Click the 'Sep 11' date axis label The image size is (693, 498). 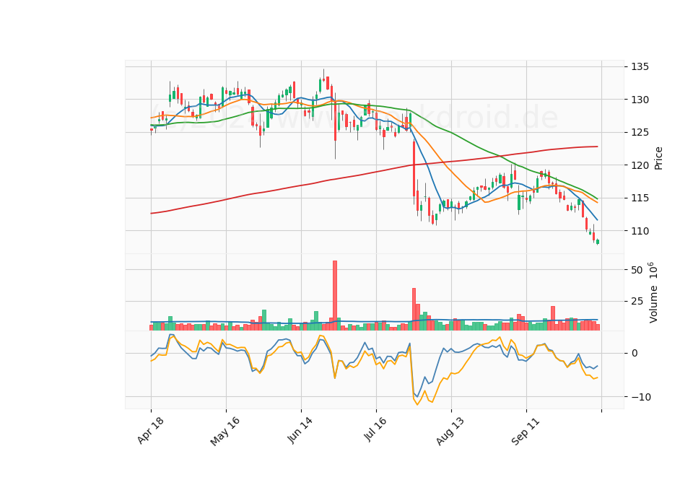(x=526, y=431)
